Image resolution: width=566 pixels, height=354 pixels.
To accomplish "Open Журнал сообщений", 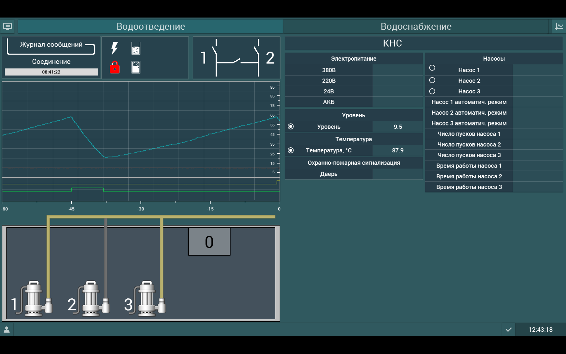I will pos(51,45).
